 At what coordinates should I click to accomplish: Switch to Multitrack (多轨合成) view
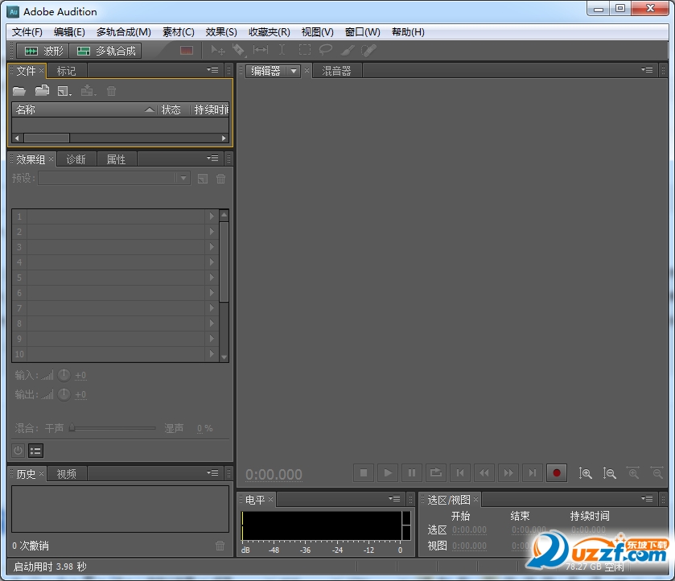[105, 51]
